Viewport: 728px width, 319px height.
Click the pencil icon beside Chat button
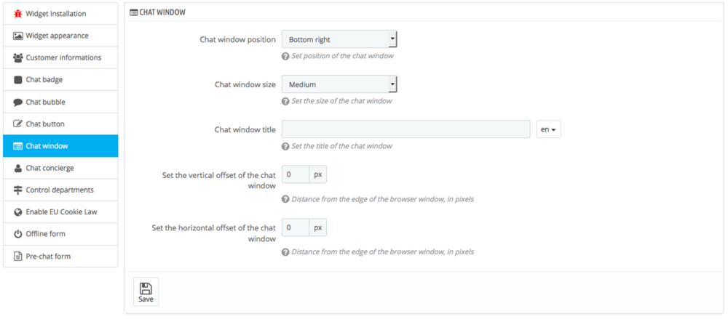pos(18,124)
